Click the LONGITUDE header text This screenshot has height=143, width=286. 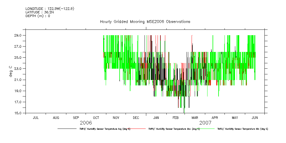pos(50,9)
